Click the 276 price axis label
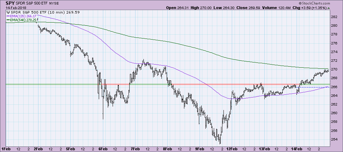The height and width of the screenshot is (152, 343). click(x=334, y=43)
